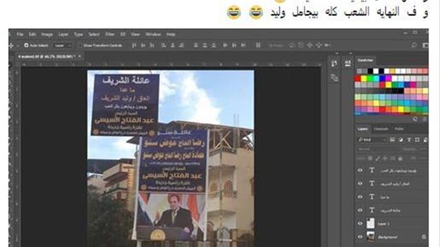The width and height of the screenshot is (440, 247).
Task: Create new swatch icon in Swatches panel
Action: point(415,119)
